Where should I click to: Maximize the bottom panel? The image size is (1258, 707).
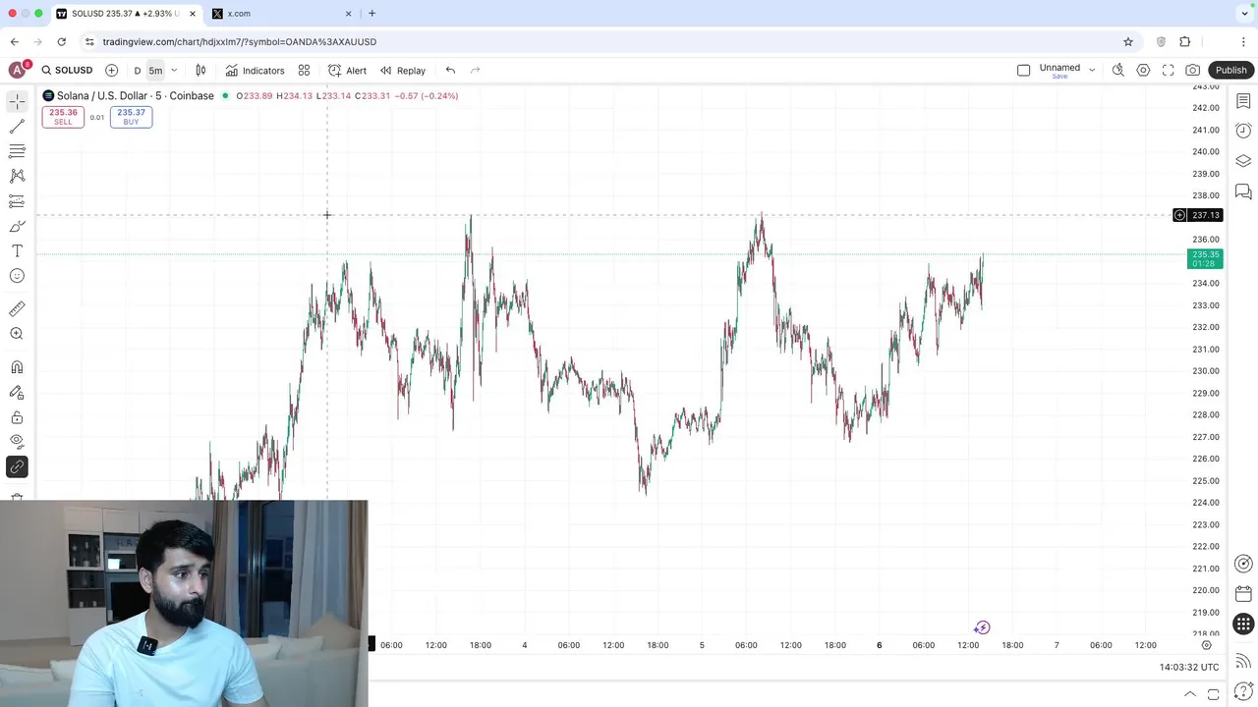pos(1213,694)
